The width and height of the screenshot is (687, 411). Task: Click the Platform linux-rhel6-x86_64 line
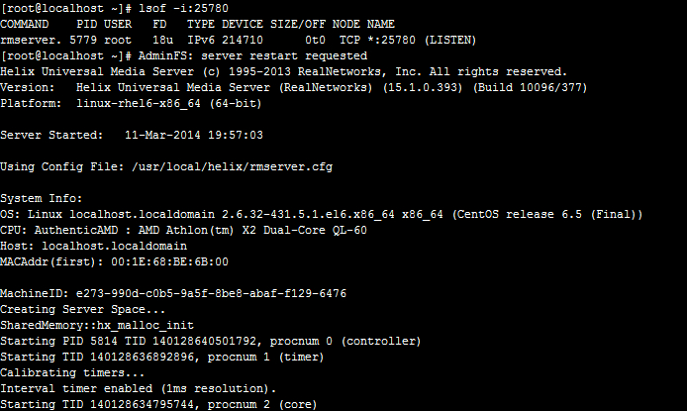point(131,103)
